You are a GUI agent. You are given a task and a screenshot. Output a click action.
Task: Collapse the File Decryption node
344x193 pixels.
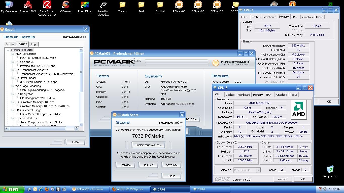(13, 94)
